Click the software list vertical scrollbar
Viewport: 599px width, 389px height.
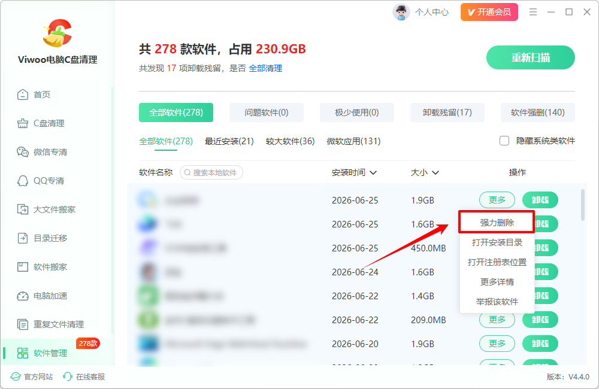pyautogui.click(x=583, y=205)
